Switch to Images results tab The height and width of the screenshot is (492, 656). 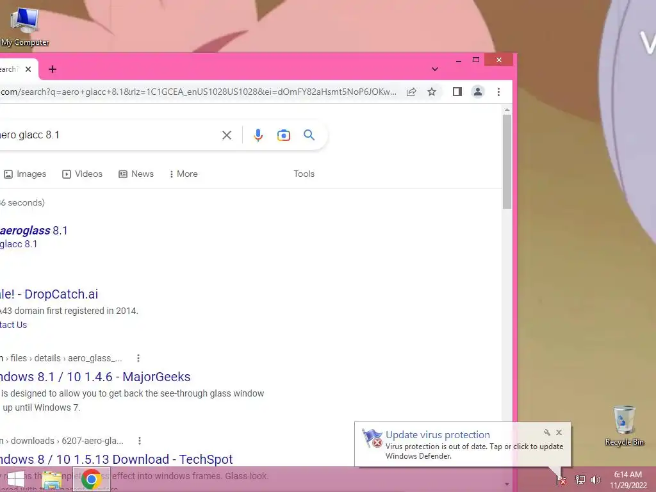[25, 174]
